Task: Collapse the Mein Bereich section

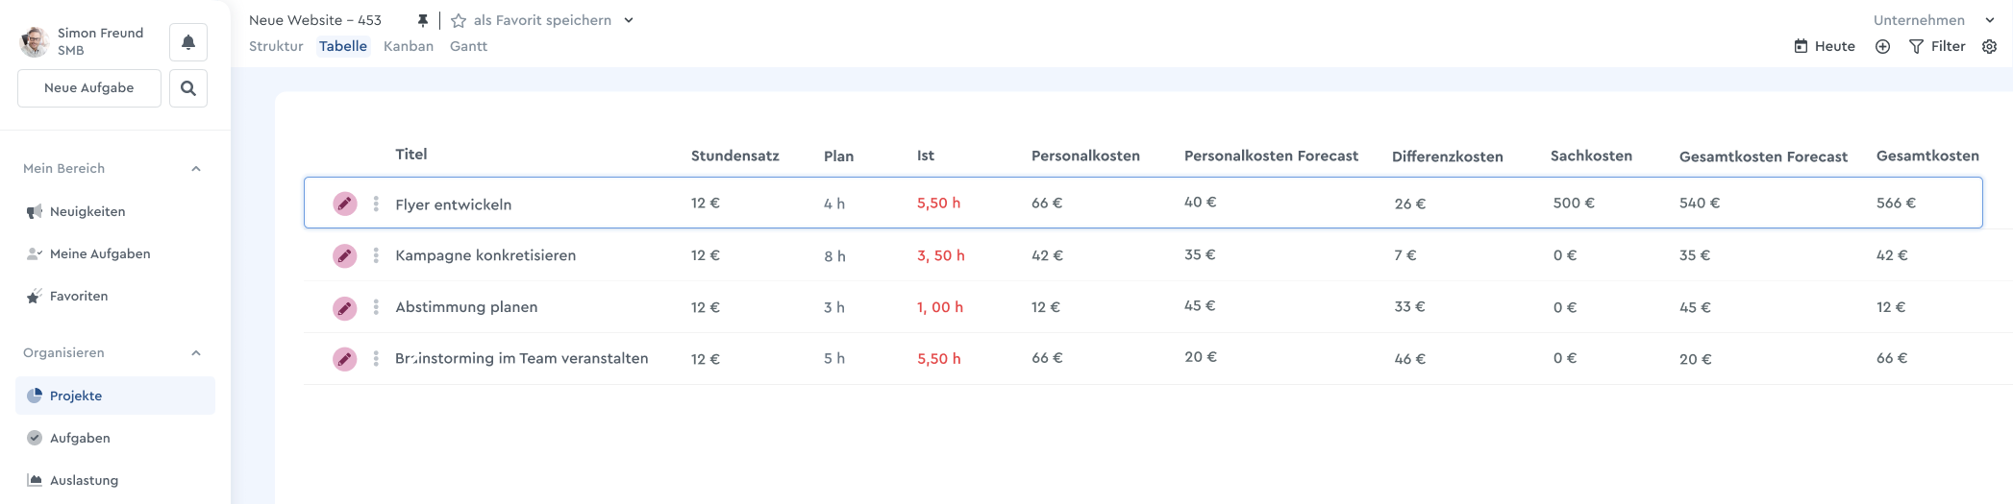Action: [196, 169]
